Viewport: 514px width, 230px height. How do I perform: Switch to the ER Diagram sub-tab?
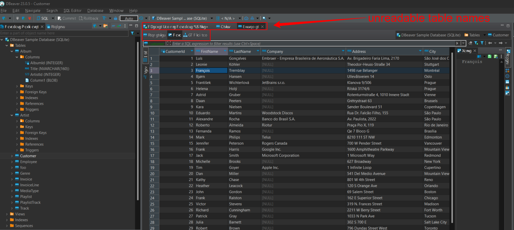point(195,35)
